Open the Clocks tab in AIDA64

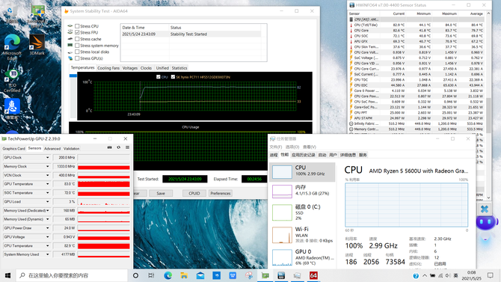click(x=146, y=68)
